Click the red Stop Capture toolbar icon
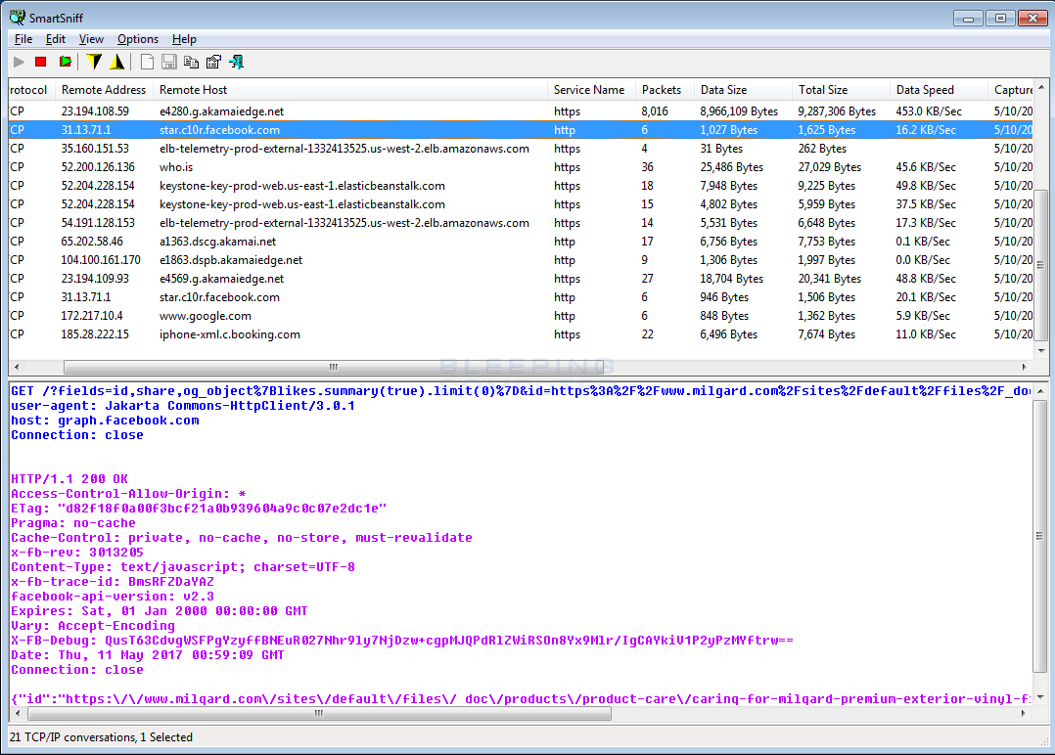The width and height of the screenshot is (1055, 755). pos(41,62)
